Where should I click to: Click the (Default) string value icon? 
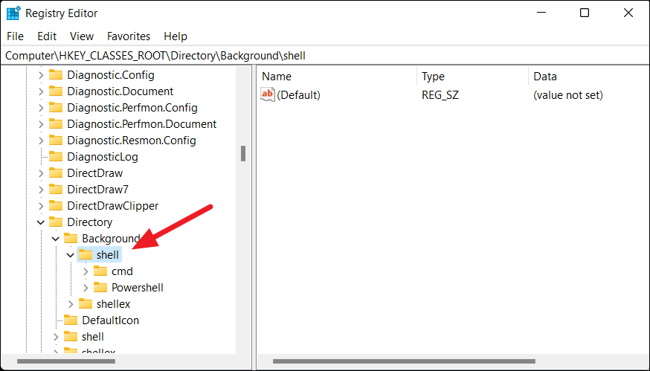click(x=268, y=94)
